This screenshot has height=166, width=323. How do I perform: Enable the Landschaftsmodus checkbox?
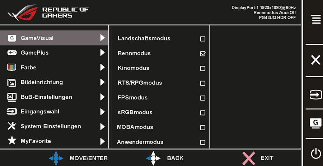(203, 39)
